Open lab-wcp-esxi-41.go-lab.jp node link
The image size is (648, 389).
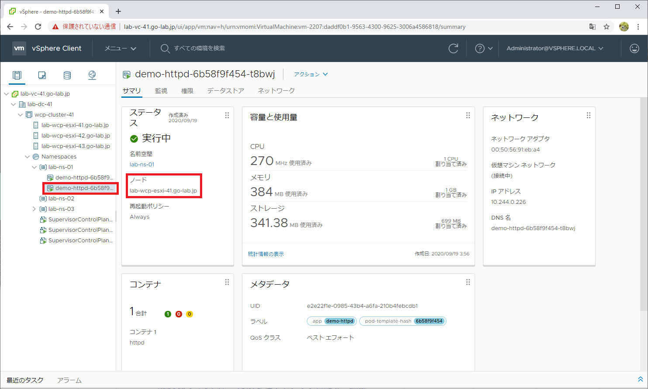click(x=163, y=191)
